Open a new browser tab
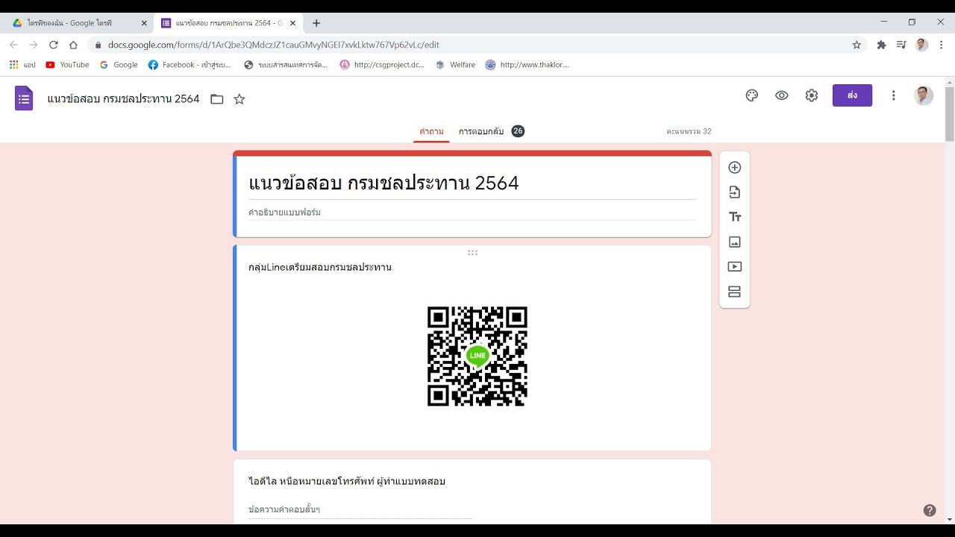This screenshot has height=537, width=955. [x=316, y=23]
